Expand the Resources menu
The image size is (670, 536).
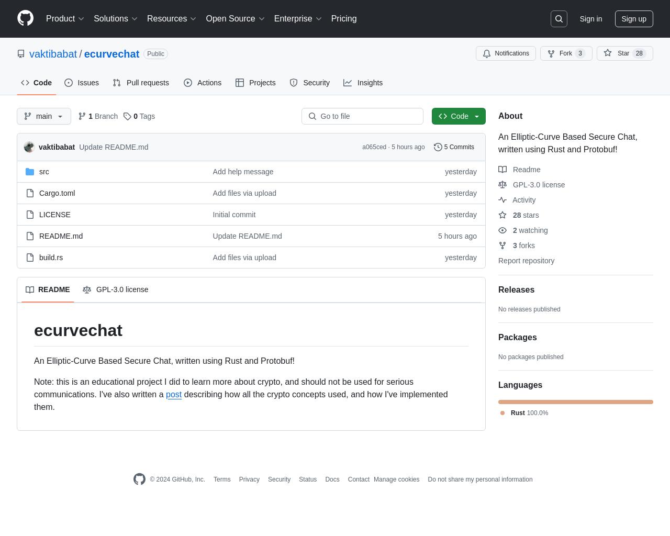point(172,19)
